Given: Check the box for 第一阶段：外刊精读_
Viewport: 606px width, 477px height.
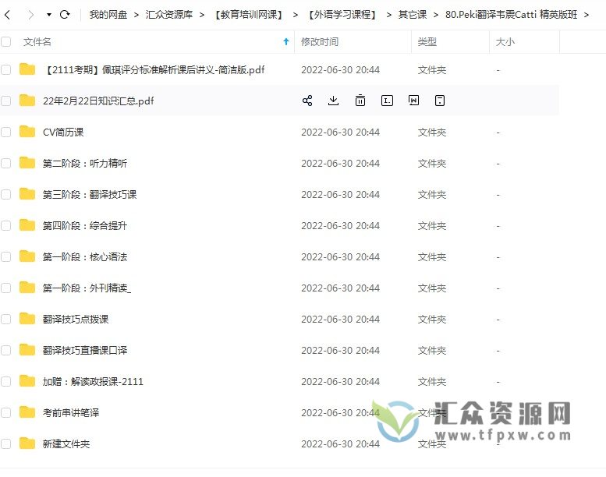Looking at the screenshot, I should (x=5, y=288).
